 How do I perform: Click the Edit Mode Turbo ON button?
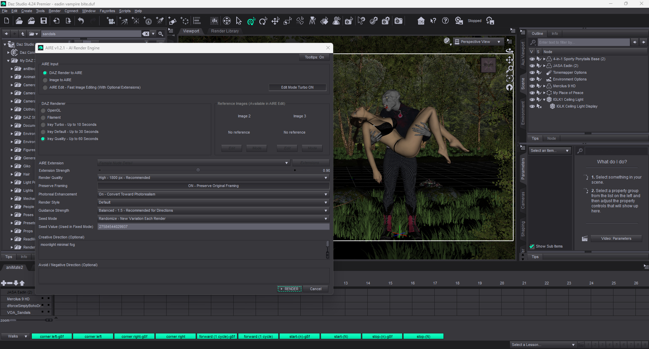[x=297, y=87]
